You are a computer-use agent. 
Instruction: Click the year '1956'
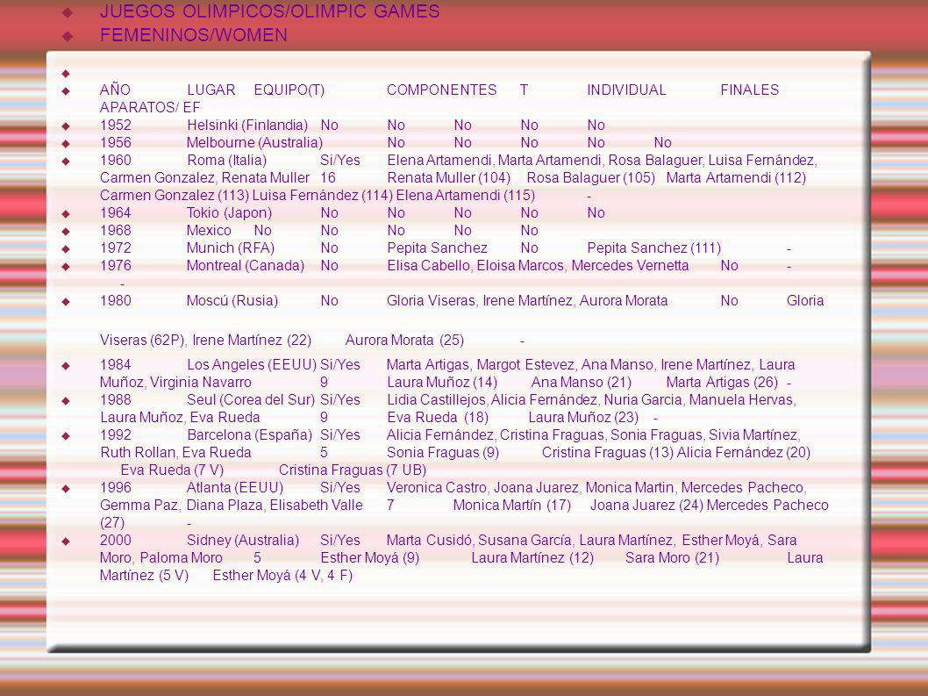coord(116,143)
